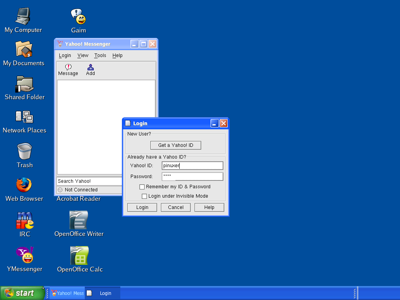Screen dimensions: 400x300
Task: Switch to Yahoo! Messenger taskbar button
Action: coord(67,293)
